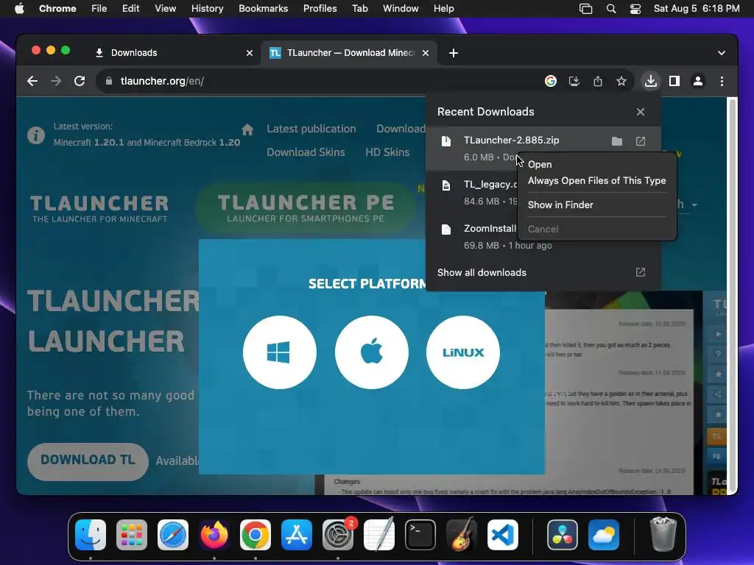
Task: Expand the tab search chevron
Action: point(722,53)
